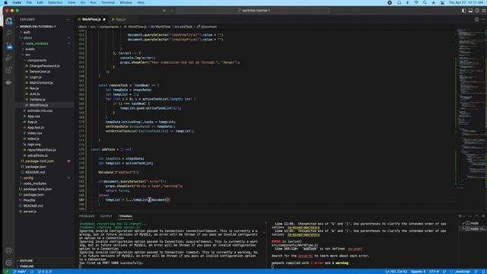
Task: Change indentation via Spaces: 4
Action: (418, 272)
